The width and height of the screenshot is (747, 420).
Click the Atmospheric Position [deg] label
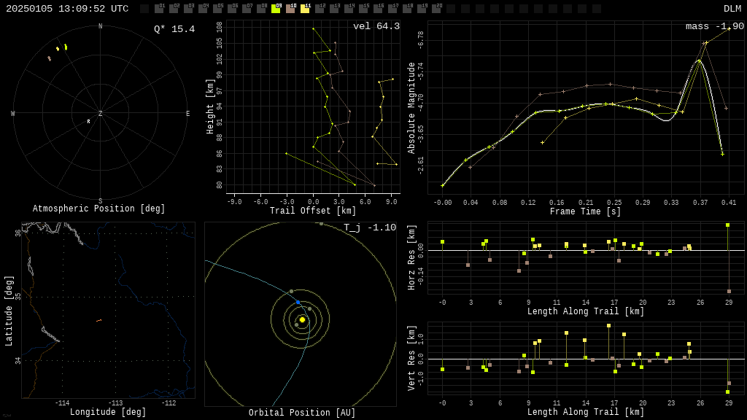point(98,209)
